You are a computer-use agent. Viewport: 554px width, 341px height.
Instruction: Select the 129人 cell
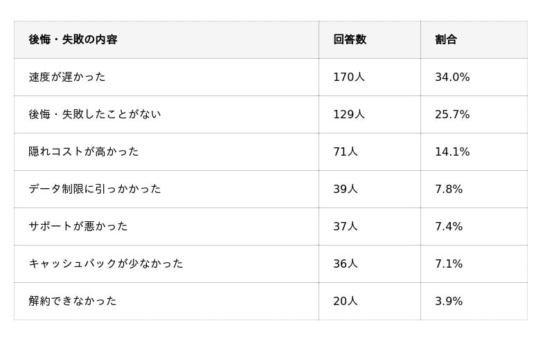348,114
